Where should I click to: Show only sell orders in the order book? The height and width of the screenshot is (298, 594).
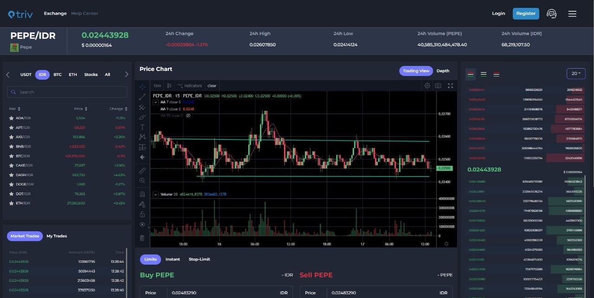(496, 74)
